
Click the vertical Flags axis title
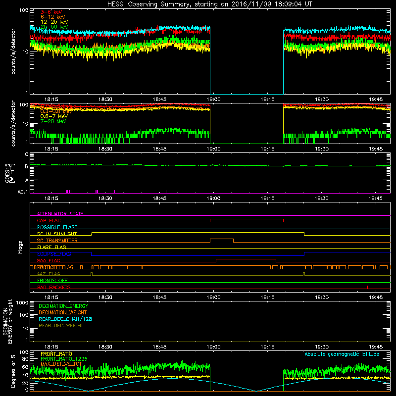(x=20, y=247)
